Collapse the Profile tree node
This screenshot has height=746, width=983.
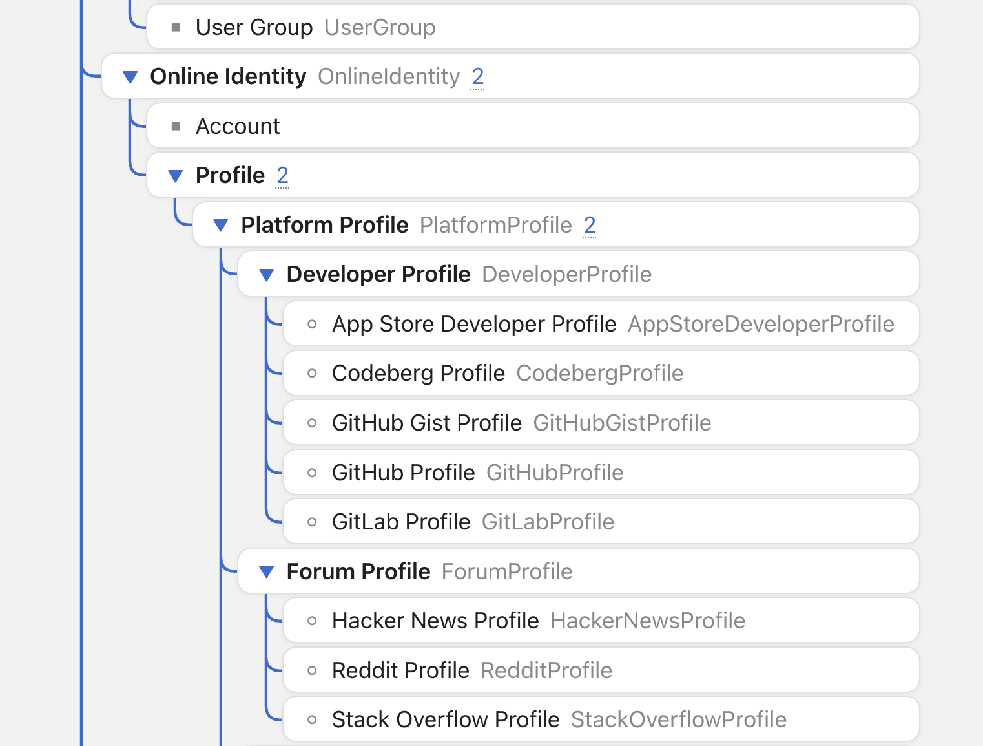[x=175, y=176]
